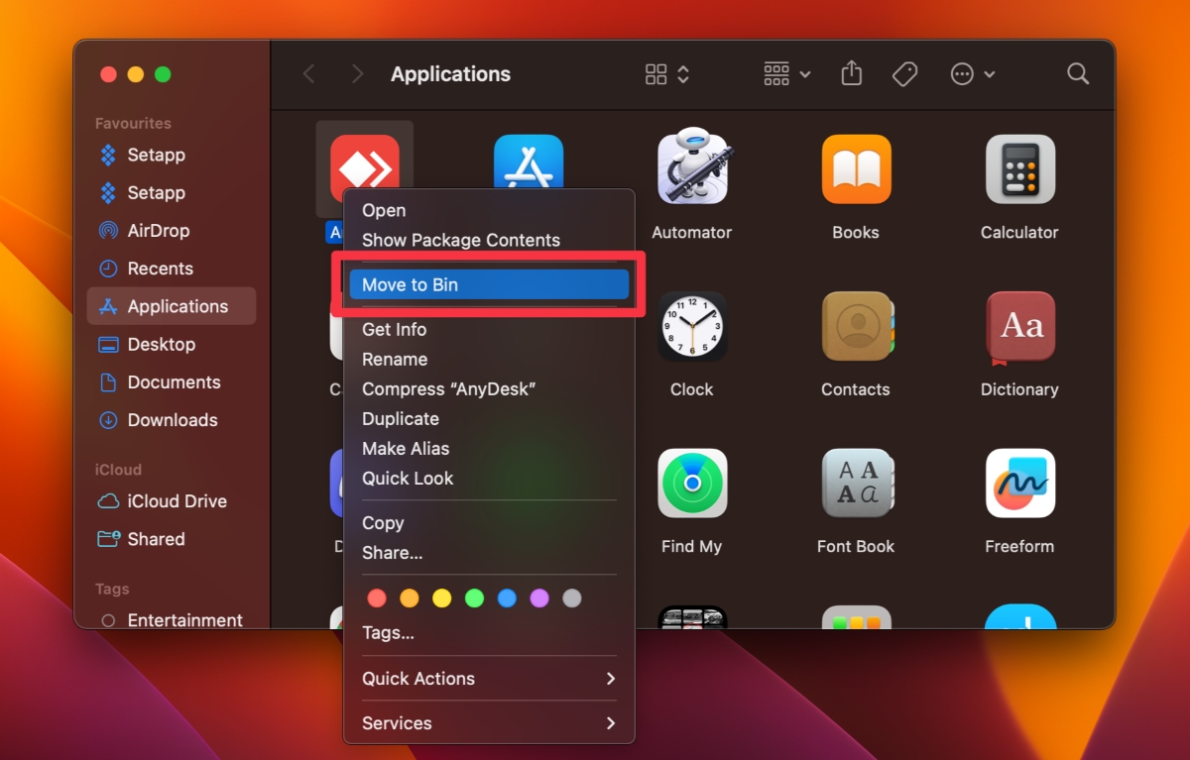Viewport: 1190px width, 760px height.
Task: Start a search with the magnifying glass
Action: [x=1077, y=73]
